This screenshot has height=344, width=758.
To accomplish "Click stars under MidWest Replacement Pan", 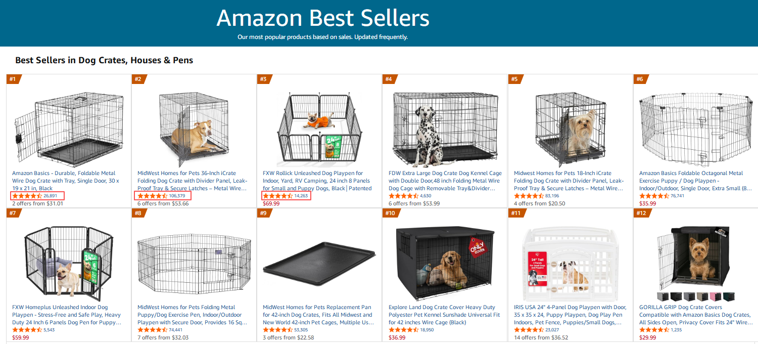I will [277, 330].
